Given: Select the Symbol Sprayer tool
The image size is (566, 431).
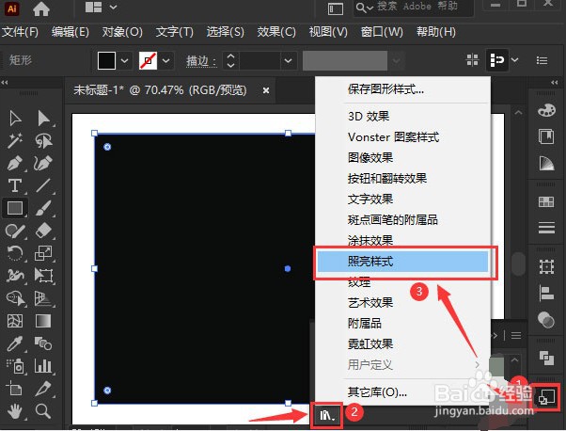Looking at the screenshot, I should click(15, 366).
